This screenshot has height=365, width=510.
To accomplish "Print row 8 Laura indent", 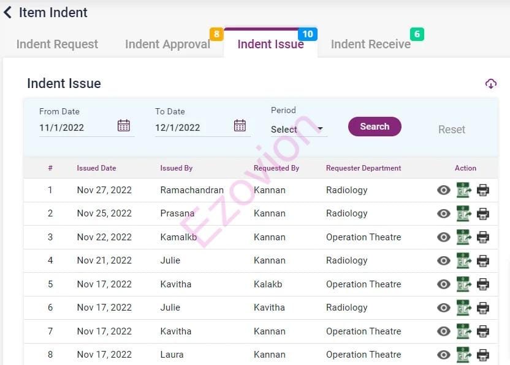I will tap(483, 355).
